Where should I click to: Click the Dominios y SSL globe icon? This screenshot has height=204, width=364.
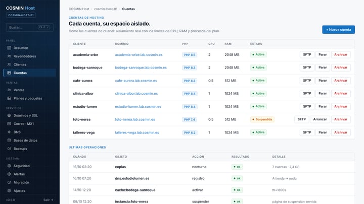(x=9, y=115)
